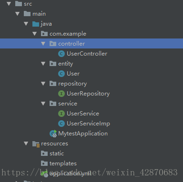The image size is (183, 182).
Task: Collapse the service package arrow
Action: pyautogui.click(x=43, y=104)
